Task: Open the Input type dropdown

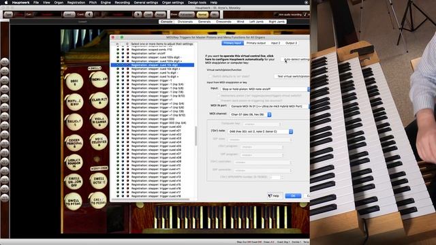Action: [x=265, y=89]
